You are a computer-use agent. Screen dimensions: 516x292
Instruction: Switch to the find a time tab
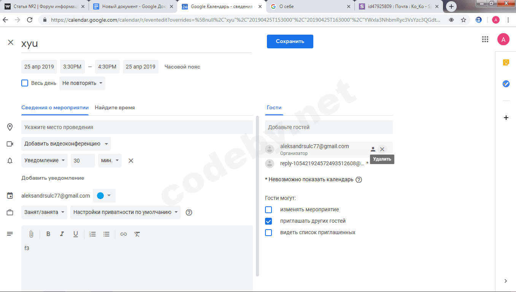tap(115, 108)
